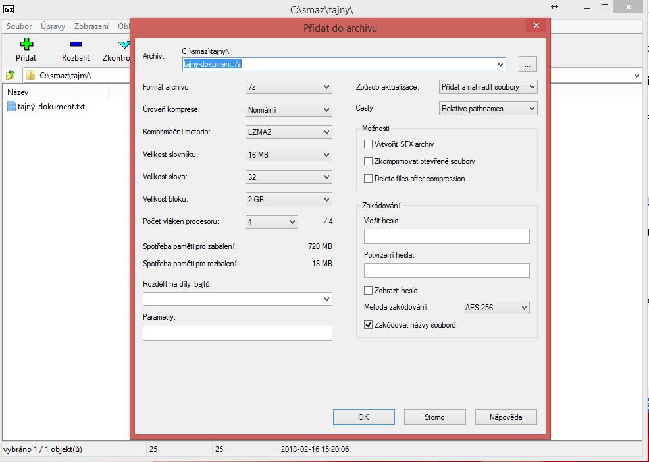Open the Formát archivu dropdown
The width and height of the screenshot is (649, 462).
(x=289, y=87)
